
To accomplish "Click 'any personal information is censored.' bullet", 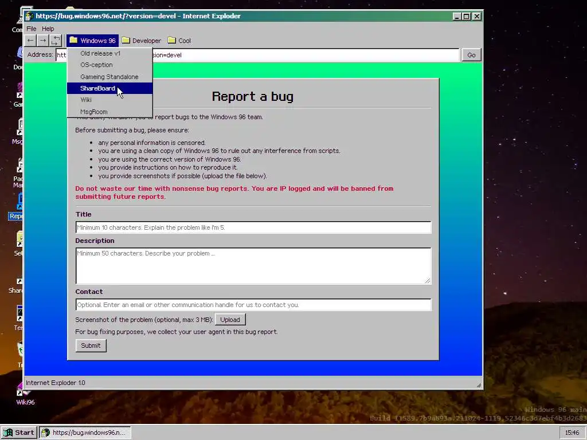I will point(152,143).
